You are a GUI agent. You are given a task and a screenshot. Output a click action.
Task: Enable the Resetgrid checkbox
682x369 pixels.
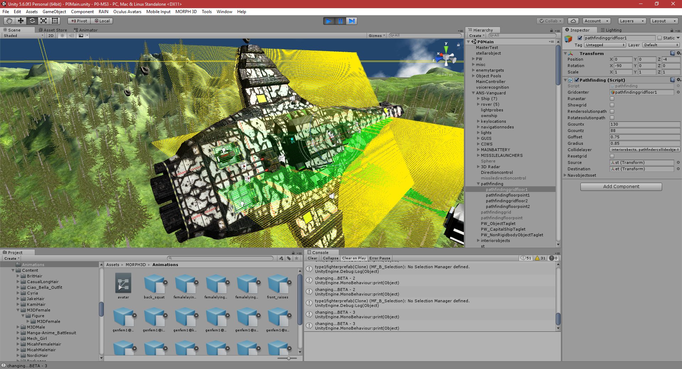(x=612, y=156)
